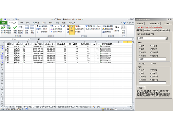Select first-condition 'begins with' radio button
This screenshot has height=132, width=173.
140,52
